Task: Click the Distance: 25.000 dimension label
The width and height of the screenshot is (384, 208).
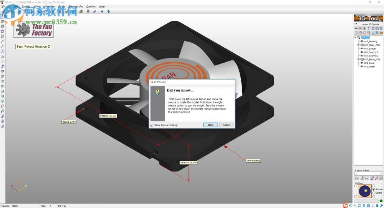Action: point(188,163)
